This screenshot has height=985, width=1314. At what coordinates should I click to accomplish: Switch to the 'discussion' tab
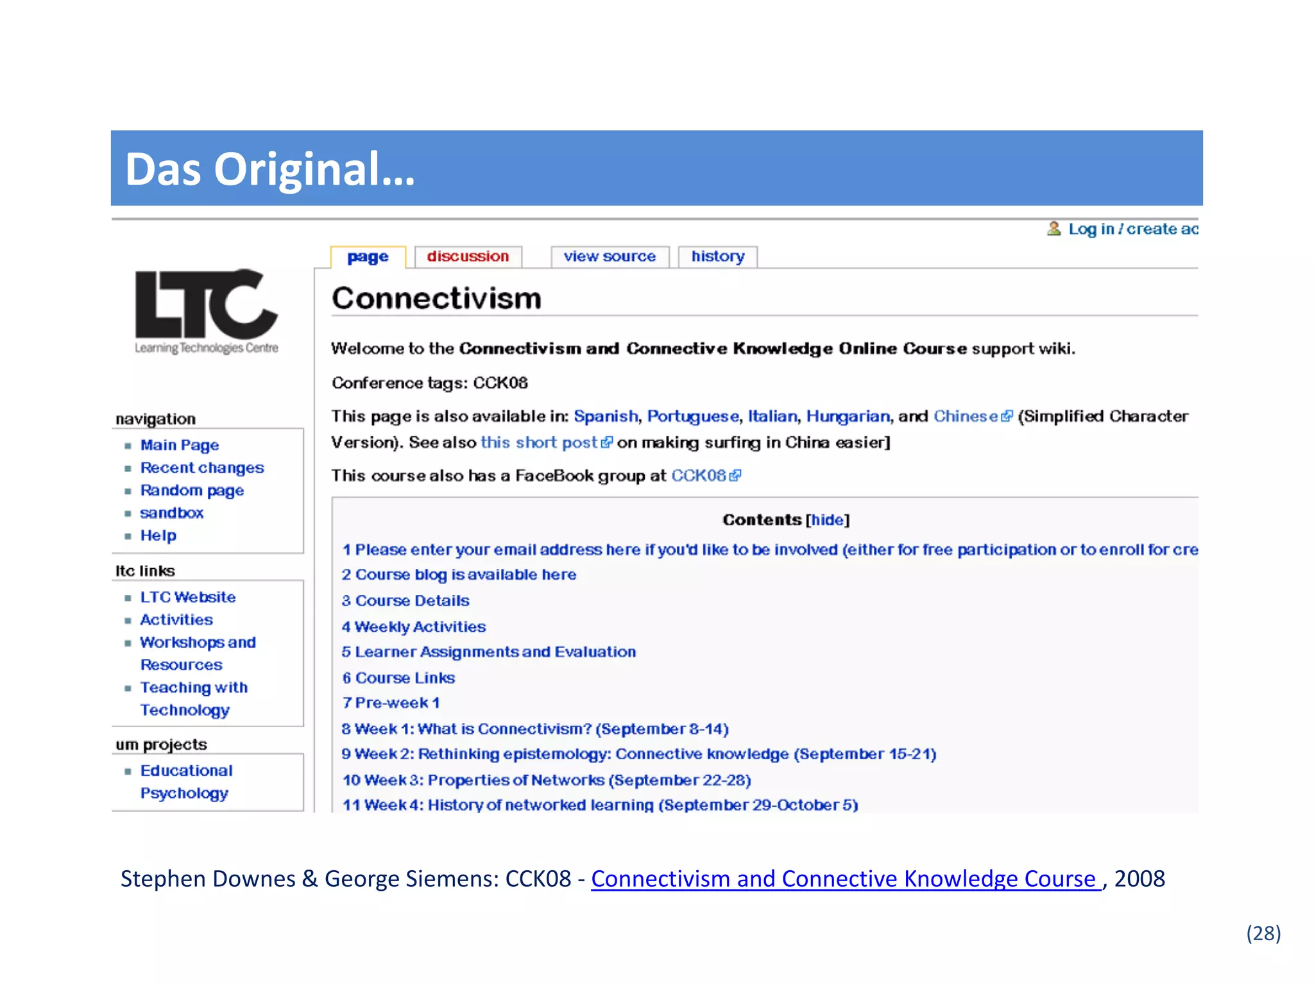pos(468,257)
